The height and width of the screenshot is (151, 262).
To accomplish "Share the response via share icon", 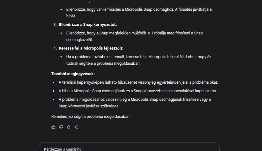I will click(x=76, y=127).
